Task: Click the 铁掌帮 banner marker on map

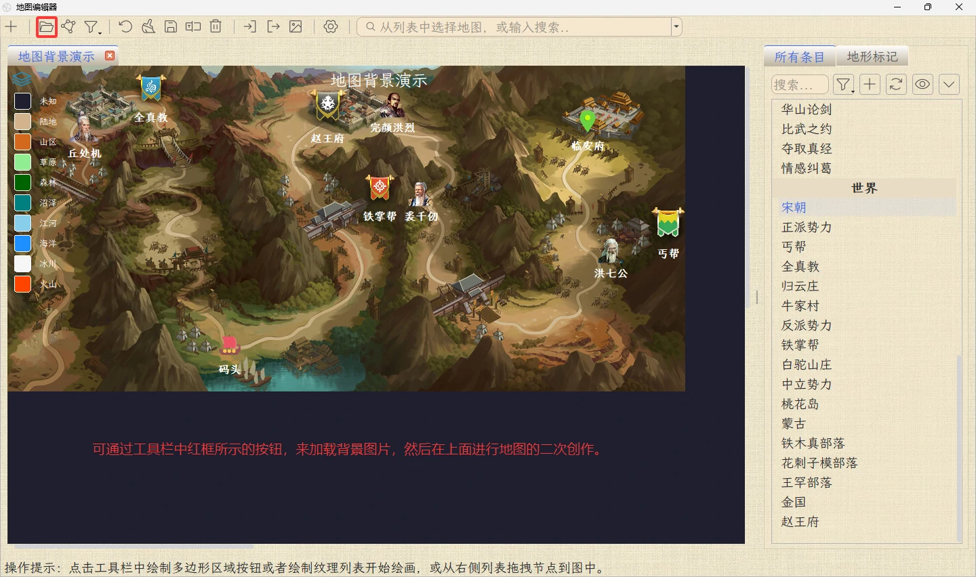Action: pyautogui.click(x=380, y=188)
